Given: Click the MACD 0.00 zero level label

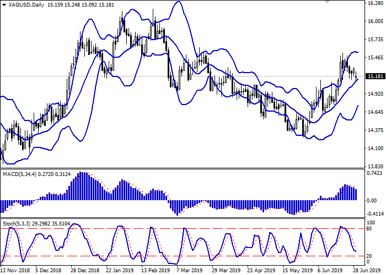Looking at the screenshot, I should point(372,200).
